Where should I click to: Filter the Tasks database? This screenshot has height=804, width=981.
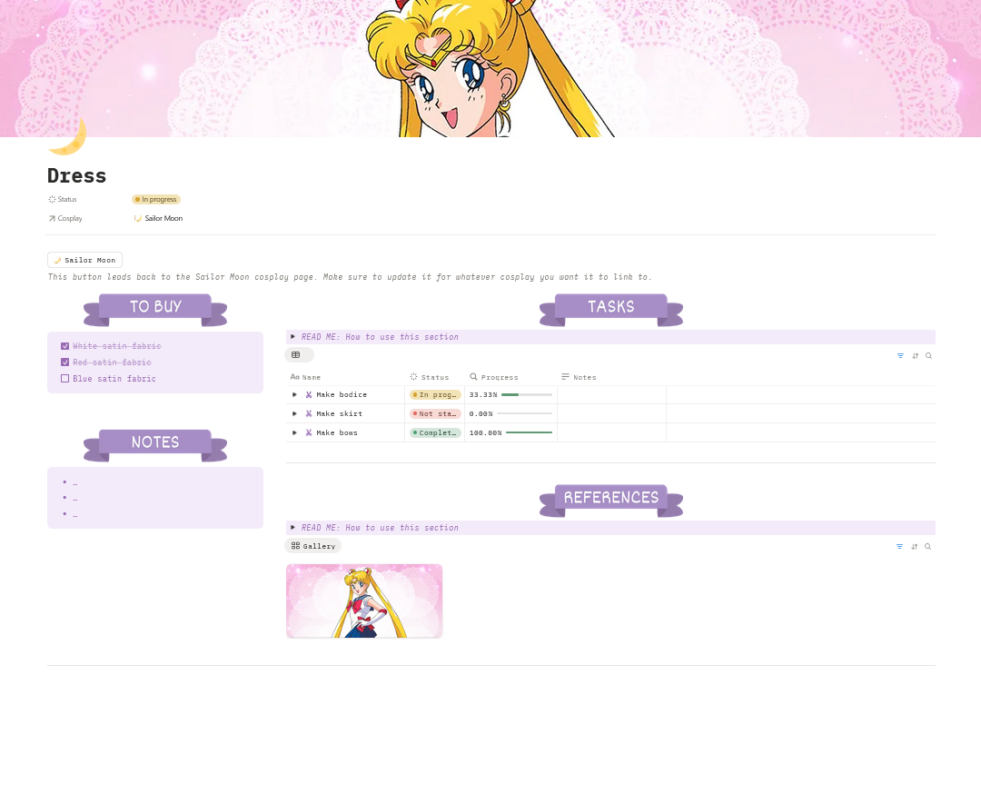[900, 355]
